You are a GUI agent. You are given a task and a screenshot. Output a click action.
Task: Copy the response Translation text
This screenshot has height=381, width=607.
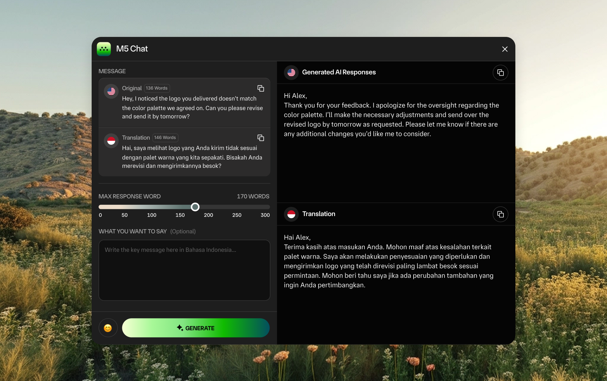point(500,214)
